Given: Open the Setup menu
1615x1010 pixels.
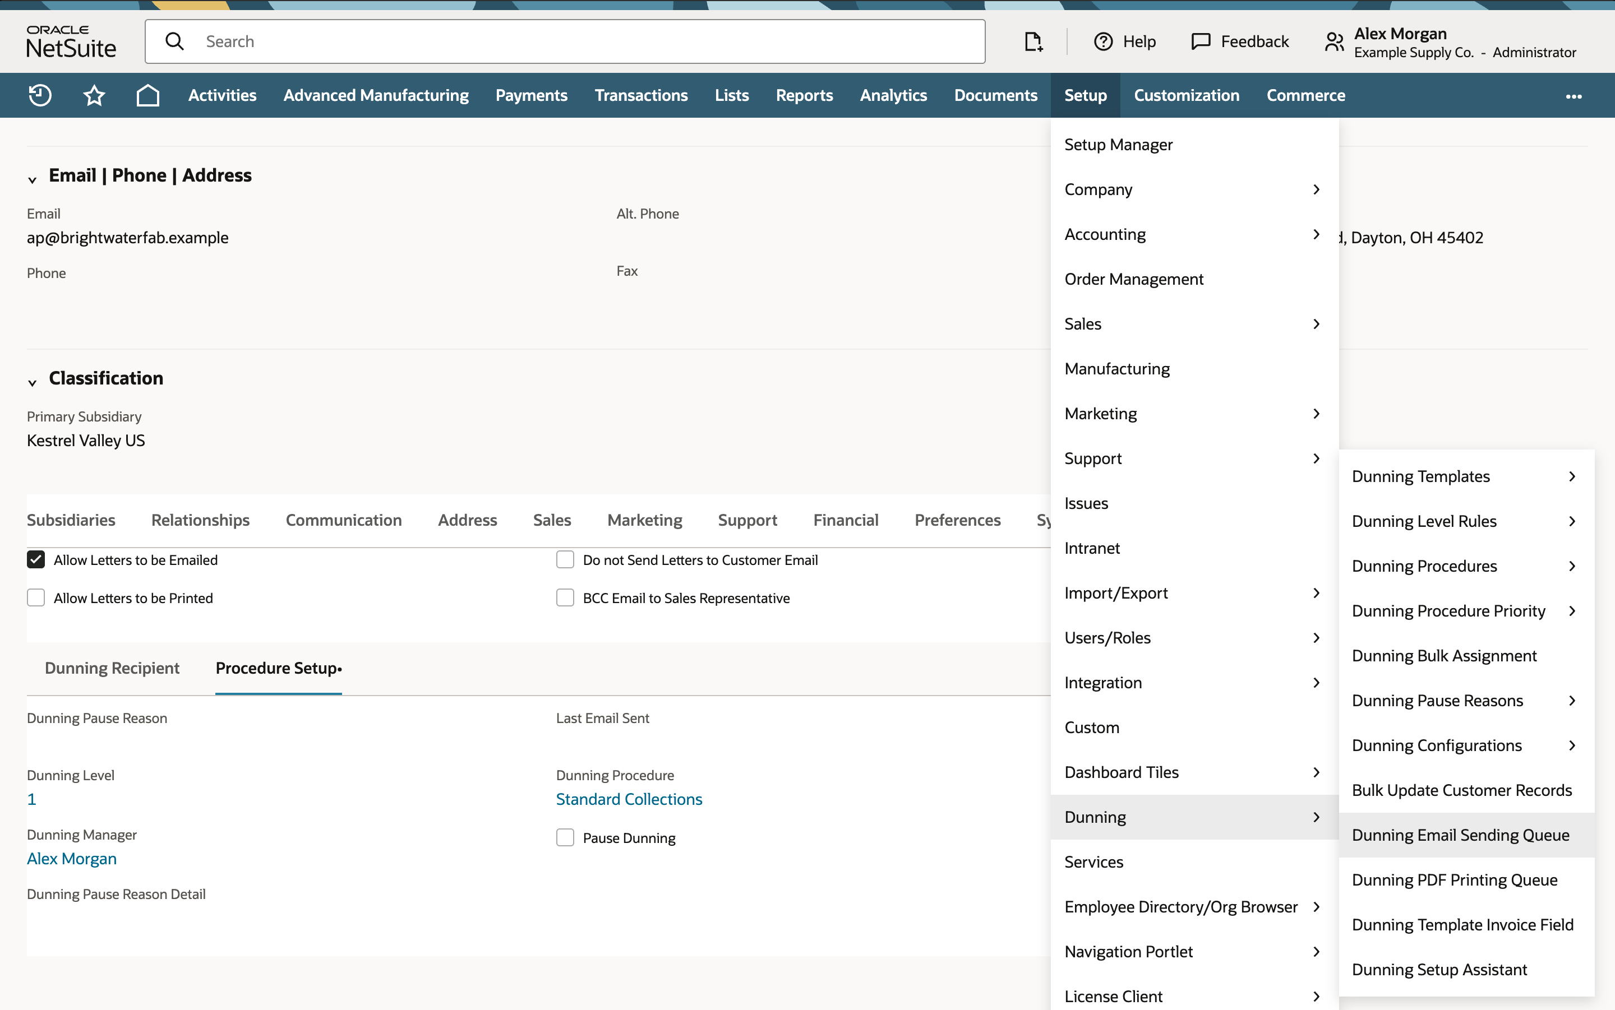Looking at the screenshot, I should (x=1085, y=95).
